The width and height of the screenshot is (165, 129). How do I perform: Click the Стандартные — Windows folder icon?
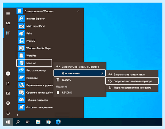(20, 11)
